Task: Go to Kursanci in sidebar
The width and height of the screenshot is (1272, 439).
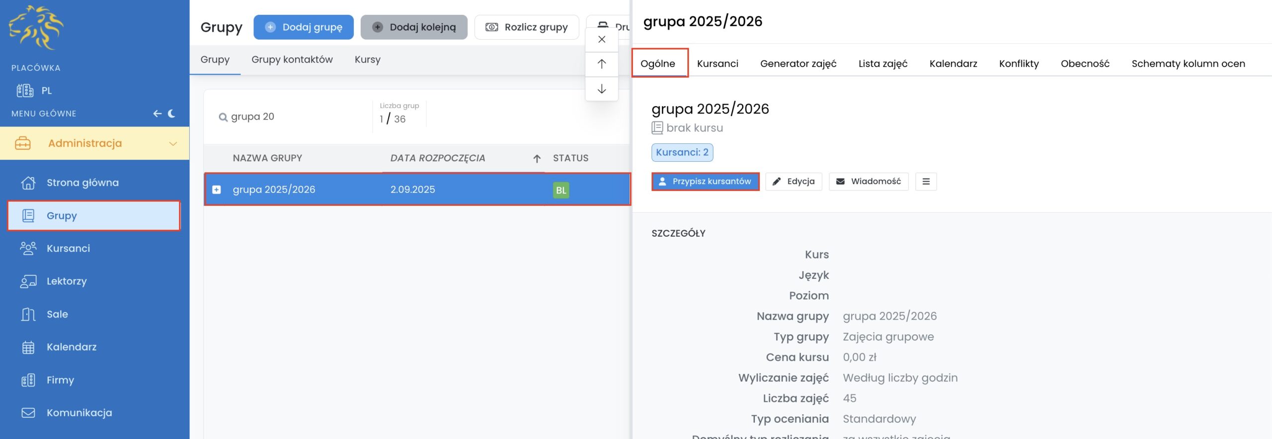Action: tap(68, 249)
